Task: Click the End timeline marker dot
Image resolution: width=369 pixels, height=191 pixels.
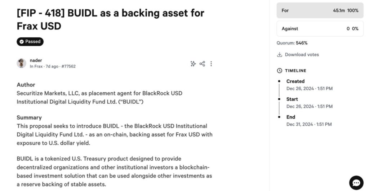Action: coord(279,117)
